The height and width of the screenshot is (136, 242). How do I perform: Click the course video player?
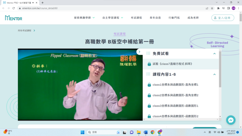point(80,85)
